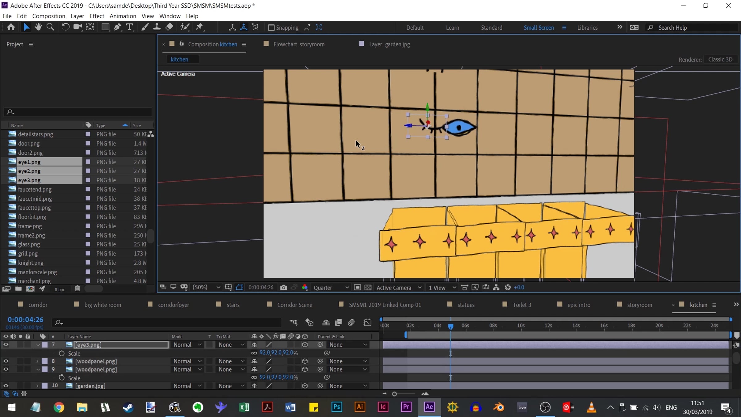The width and height of the screenshot is (741, 417).
Task: Click the Learn workspace button
Action: pyautogui.click(x=452, y=27)
